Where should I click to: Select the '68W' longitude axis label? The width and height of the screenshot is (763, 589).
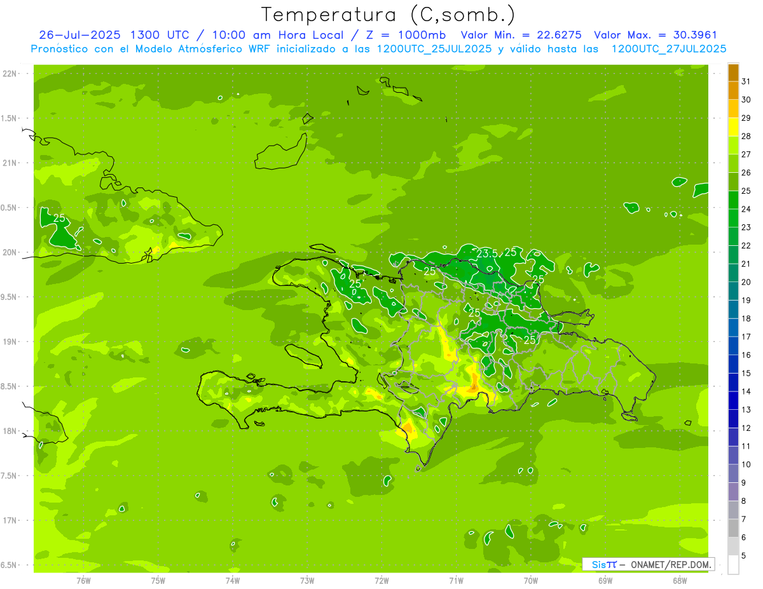680,581
